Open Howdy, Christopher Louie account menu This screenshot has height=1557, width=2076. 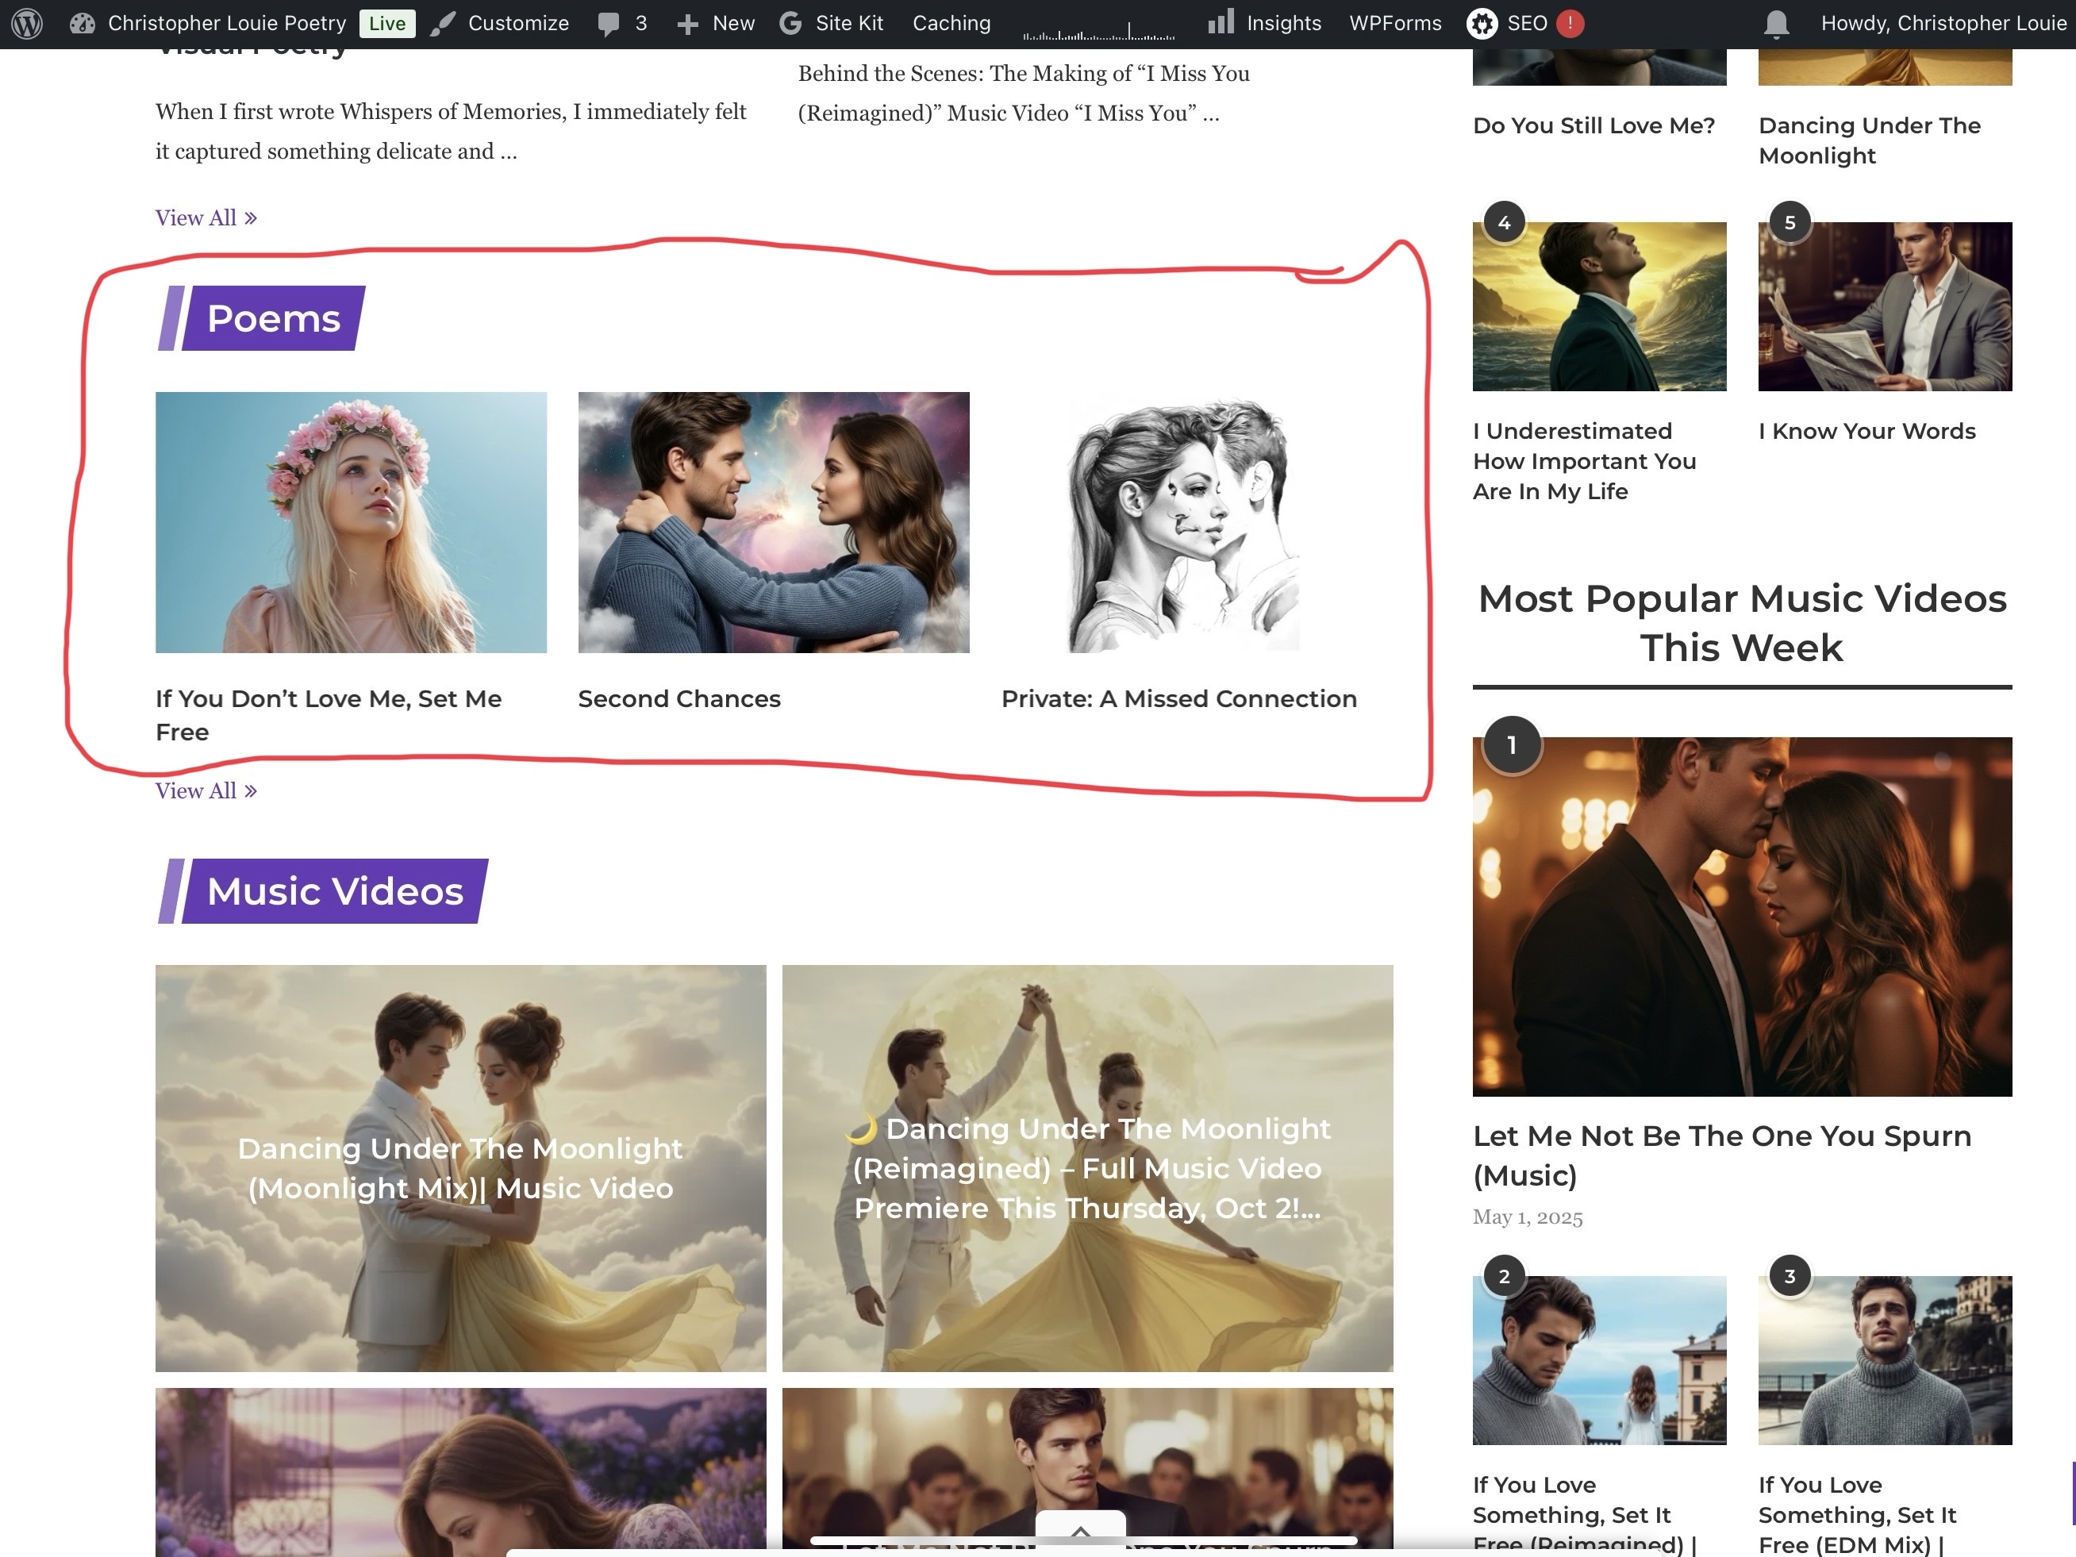pos(1942,24)
